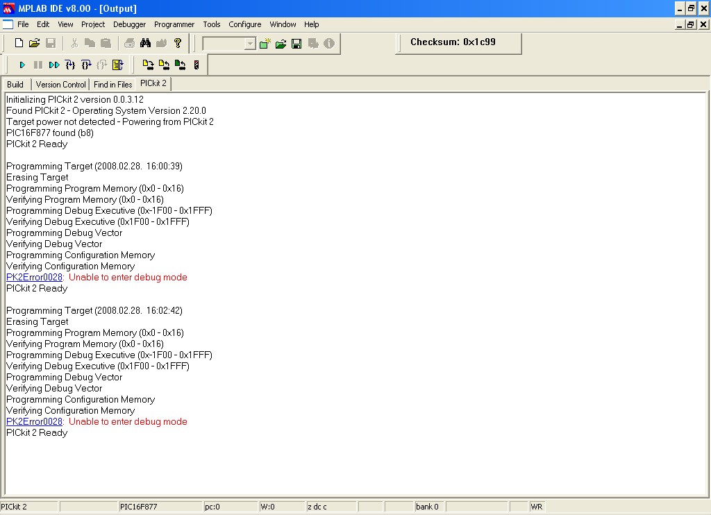Open the Tools menu
Viewport: 711px width, 515px height.
pyautogui.click(x=211, y=24)
